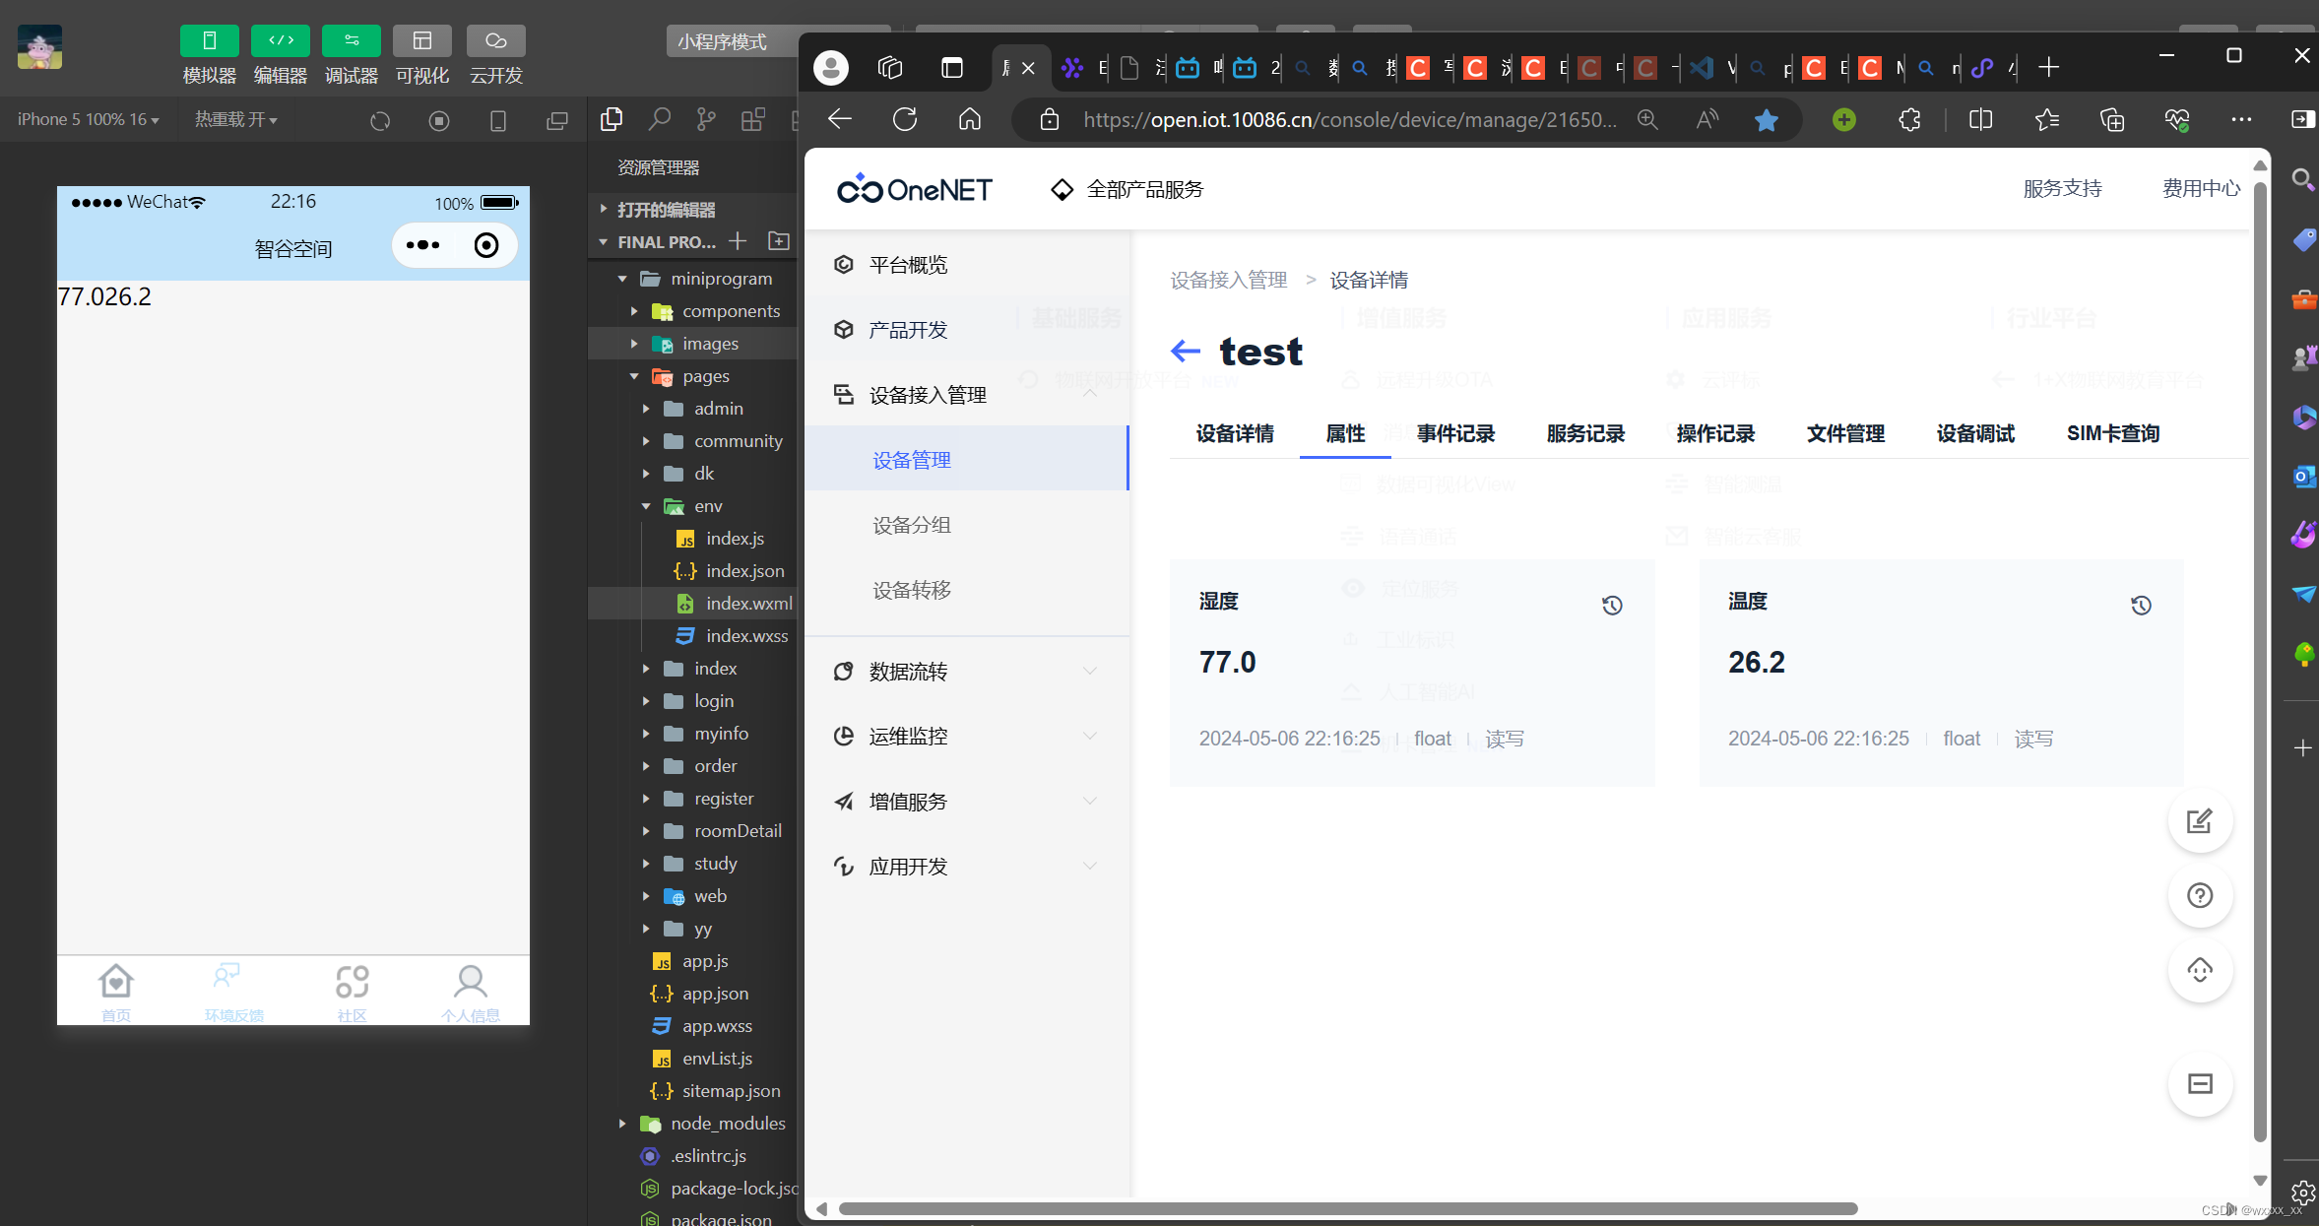The height and width of the screenshot is (1226, 2319).
Task: Click the history icon on the 湿度 card
Action: (1612, 605)
